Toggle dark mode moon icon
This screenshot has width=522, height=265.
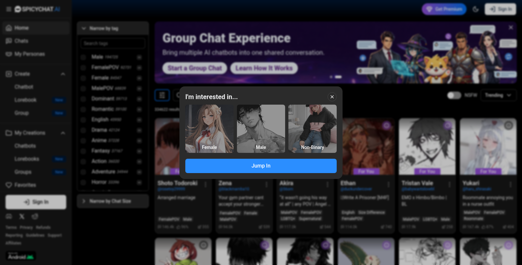tap(476, 9)
